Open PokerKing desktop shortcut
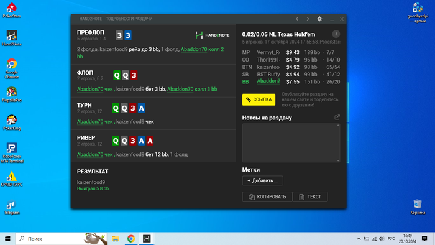 pos(12,122)
